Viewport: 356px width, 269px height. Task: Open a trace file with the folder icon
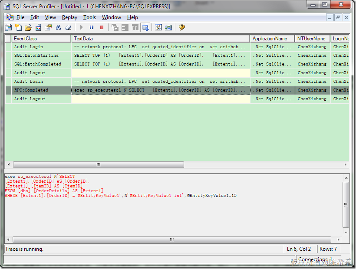(28, 27)
